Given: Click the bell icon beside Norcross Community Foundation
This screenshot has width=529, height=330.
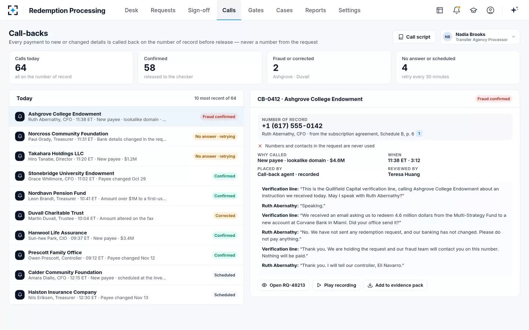Looking at the screenshot, I should tap(20, 136).
